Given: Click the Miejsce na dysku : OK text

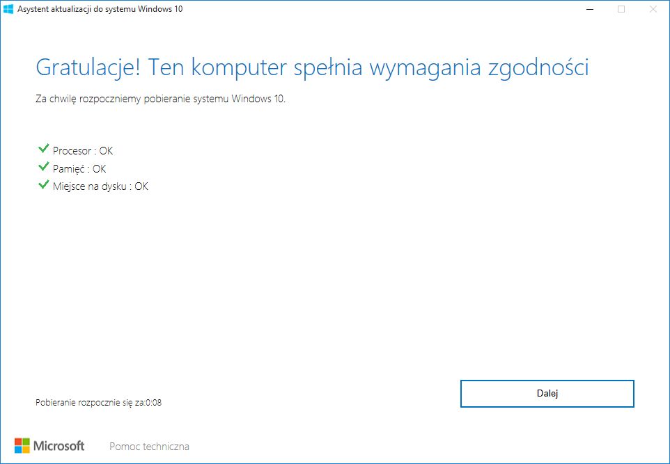Looking at the screenshot, I should [100, 186].
